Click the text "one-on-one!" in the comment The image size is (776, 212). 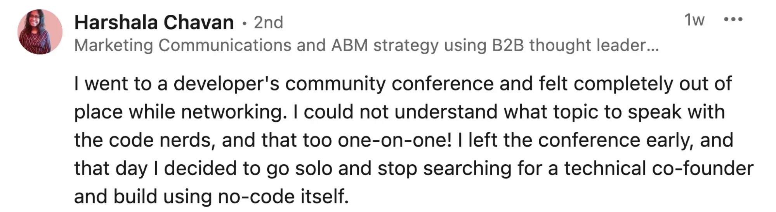pyautogui.click(x=394, y=140)
